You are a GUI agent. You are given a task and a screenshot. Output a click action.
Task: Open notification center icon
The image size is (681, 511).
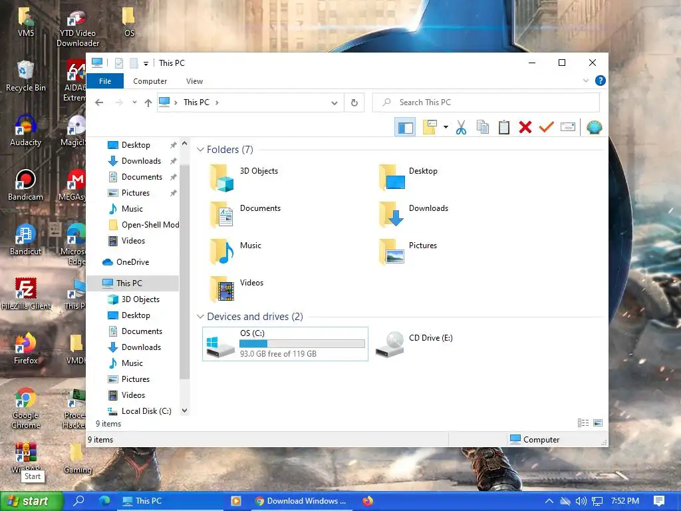[659, 501]
